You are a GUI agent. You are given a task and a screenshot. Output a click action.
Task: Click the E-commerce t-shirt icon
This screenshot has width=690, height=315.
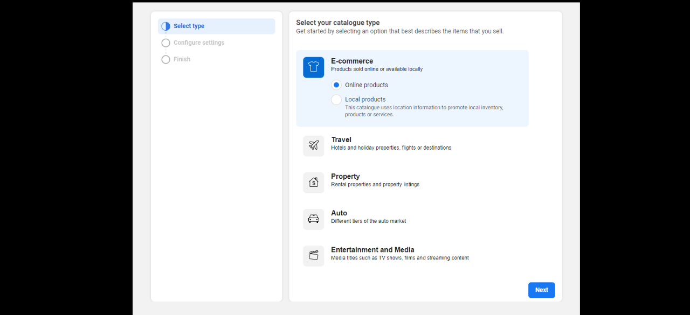(313, 67)
